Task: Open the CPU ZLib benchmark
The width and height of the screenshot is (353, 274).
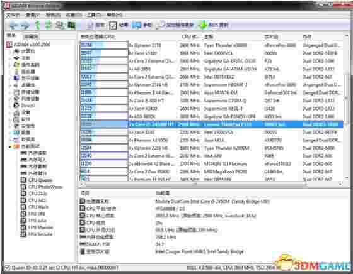Action: tap(34, 194)
